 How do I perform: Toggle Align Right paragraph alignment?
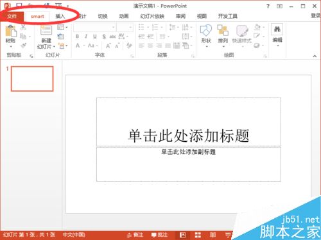pyautogui.click(x=159, y=46)
